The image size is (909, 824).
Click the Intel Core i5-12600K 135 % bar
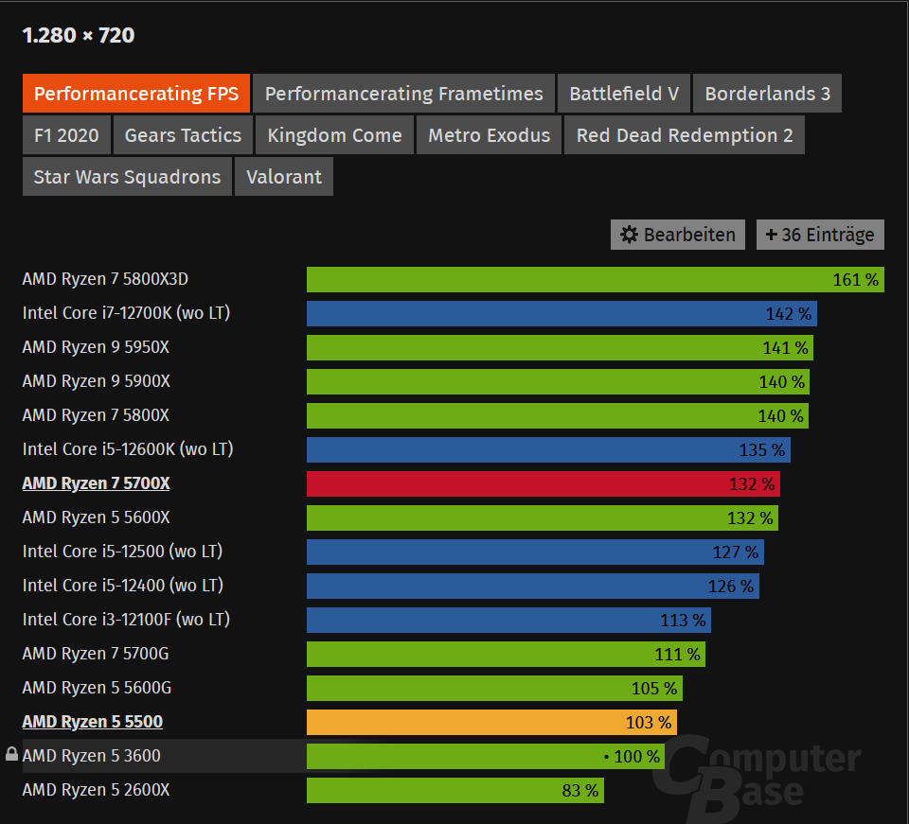pyautogui.click(x=548, y=450)
